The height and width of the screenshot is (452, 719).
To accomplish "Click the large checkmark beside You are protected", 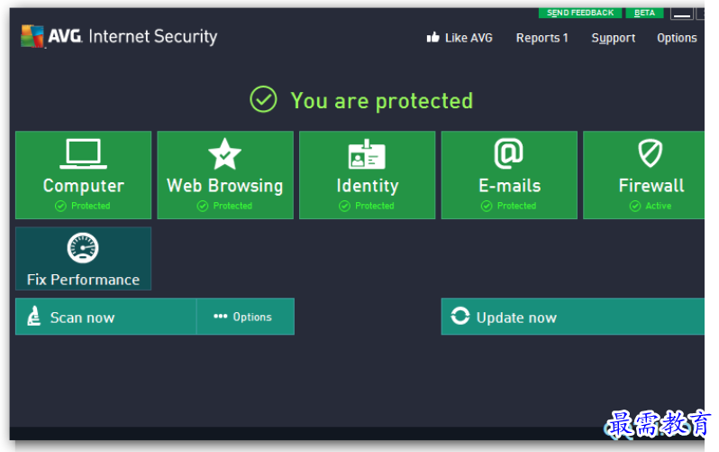I will point(263,99).
